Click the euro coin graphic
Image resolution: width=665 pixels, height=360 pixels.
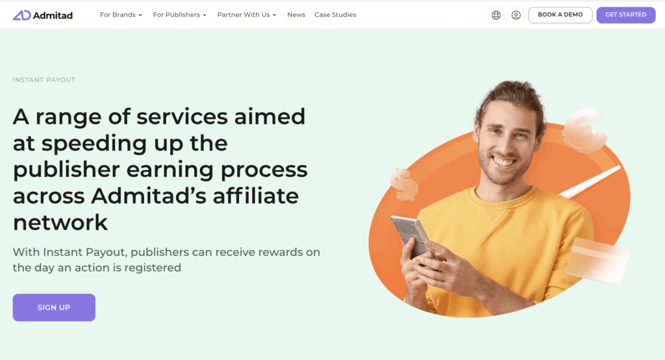[584, 131]
